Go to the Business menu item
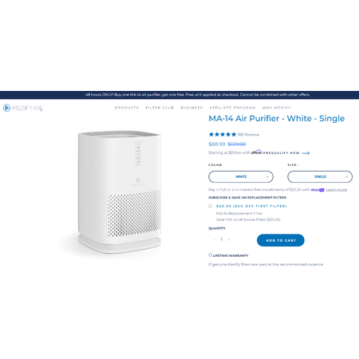The image size is (359, 359). [191, 108]
